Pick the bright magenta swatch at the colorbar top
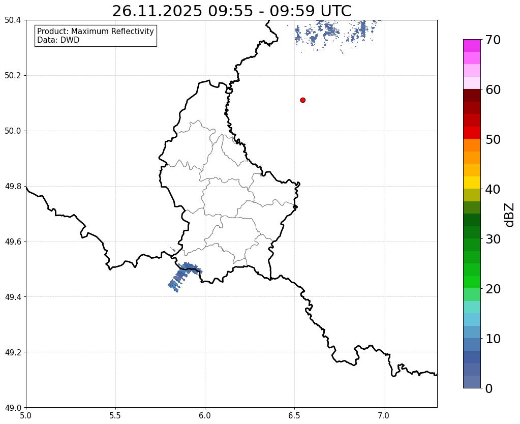The image size is (520, 424). tap(472, 45)
